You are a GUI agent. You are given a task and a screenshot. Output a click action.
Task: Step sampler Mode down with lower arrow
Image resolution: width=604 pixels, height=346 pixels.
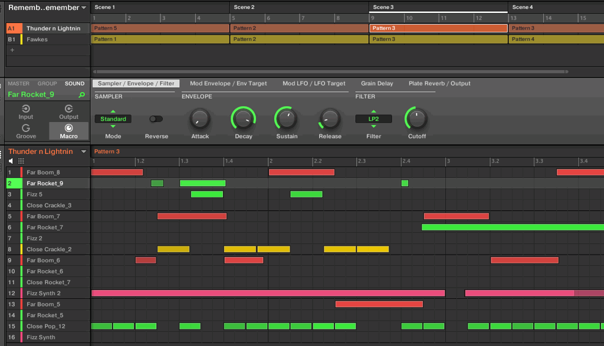pyautogui.click(x=113, y=126)
